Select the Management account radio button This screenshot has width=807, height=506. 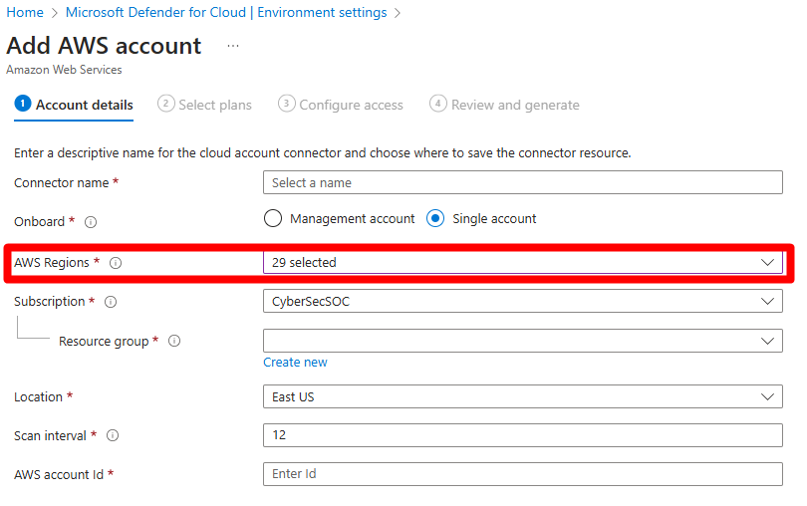pos(273,219)
